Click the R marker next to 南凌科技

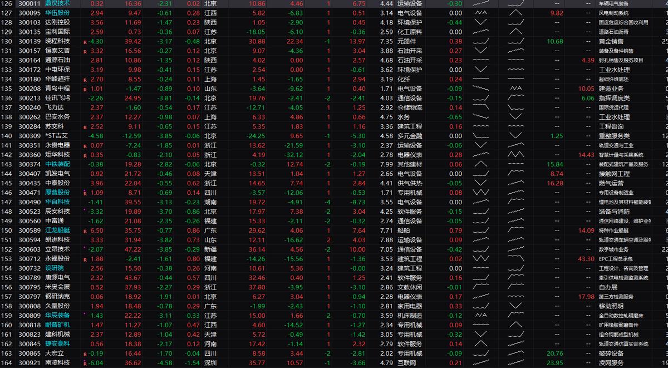[x=85, y=364]
